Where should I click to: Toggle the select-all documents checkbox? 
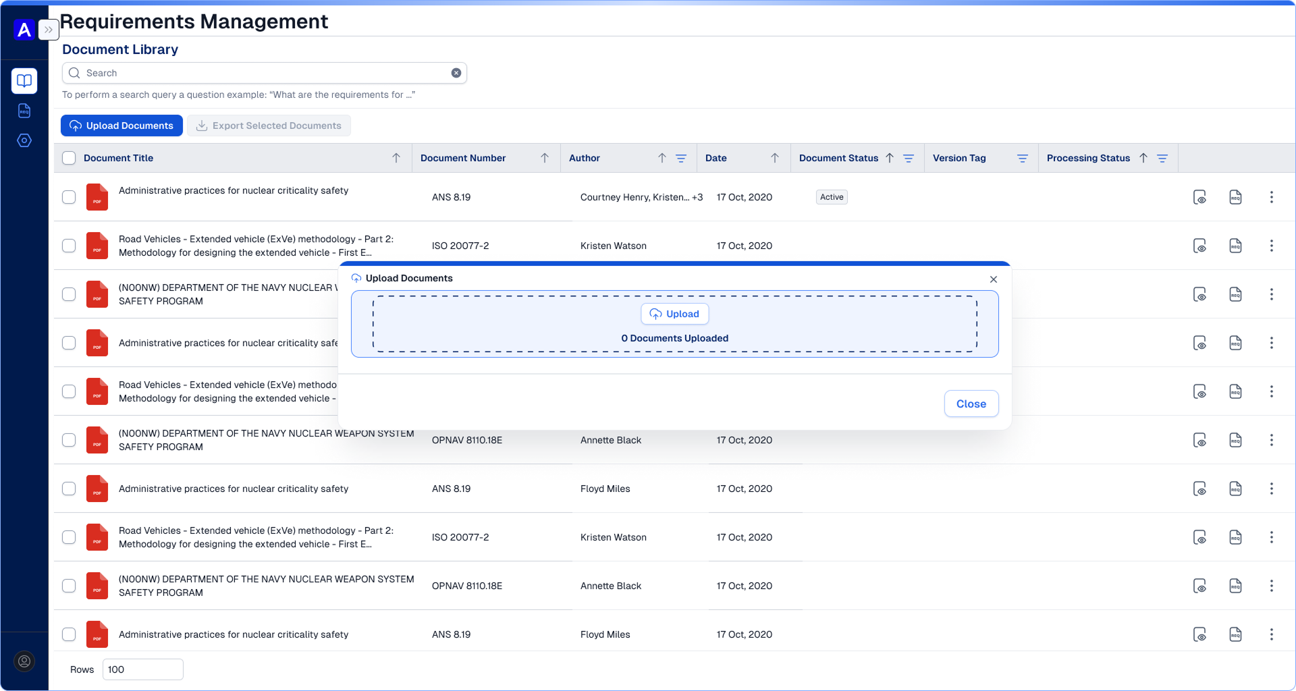[x=69, y=158]
